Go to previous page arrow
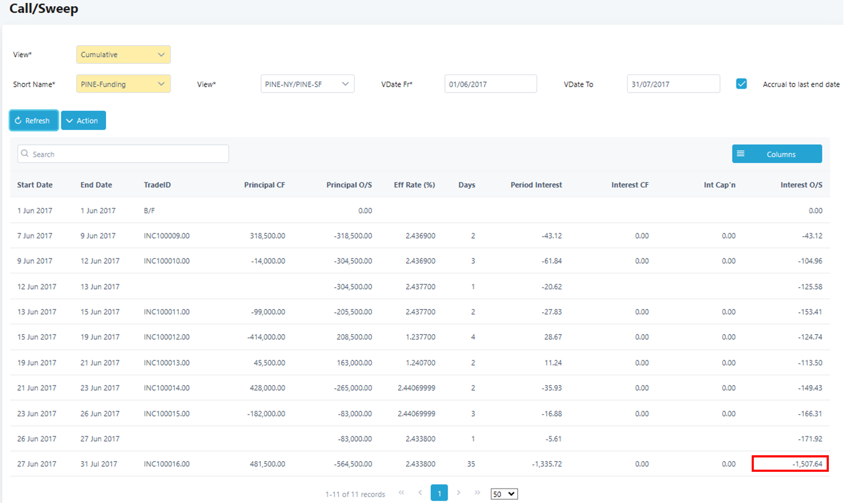Image resolution: width=845 pixels, height=504 pixels. point(420,493)
